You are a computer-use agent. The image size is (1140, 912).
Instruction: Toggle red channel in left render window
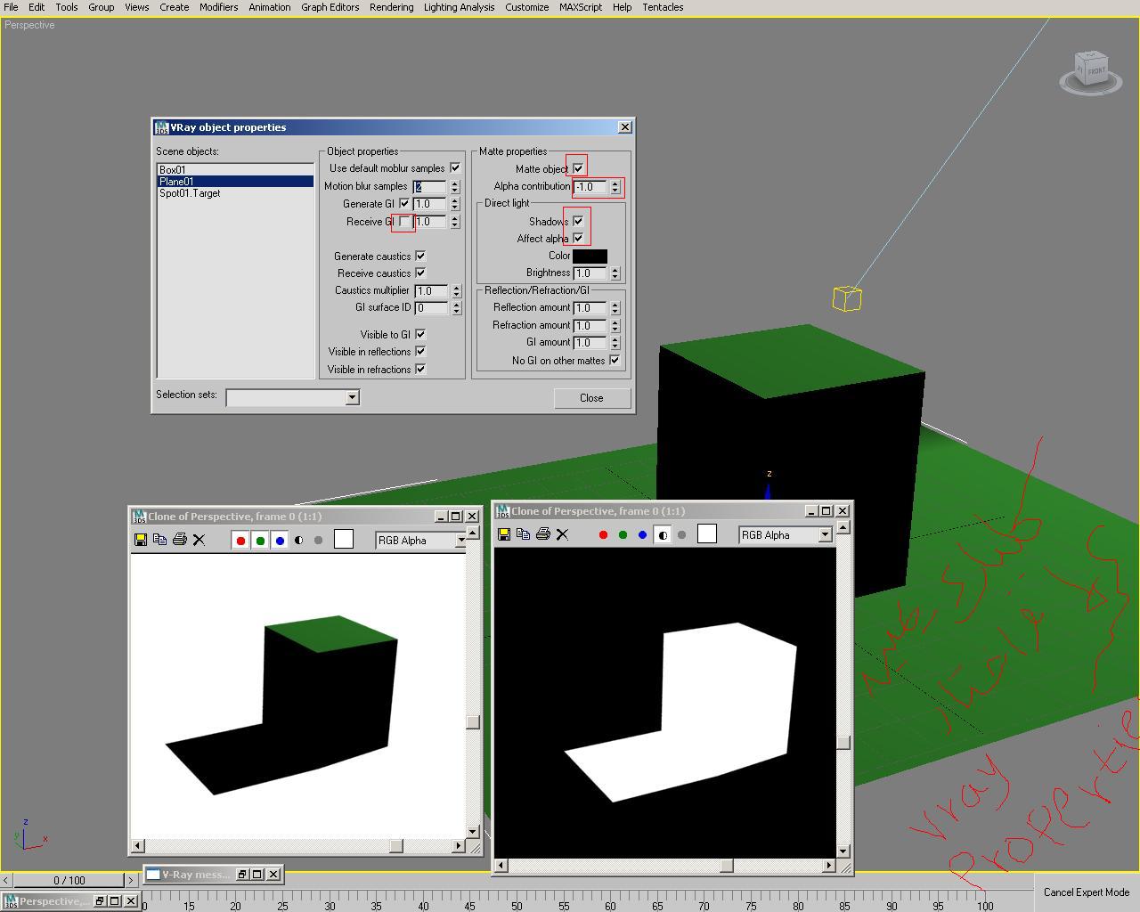click(240, 541)
